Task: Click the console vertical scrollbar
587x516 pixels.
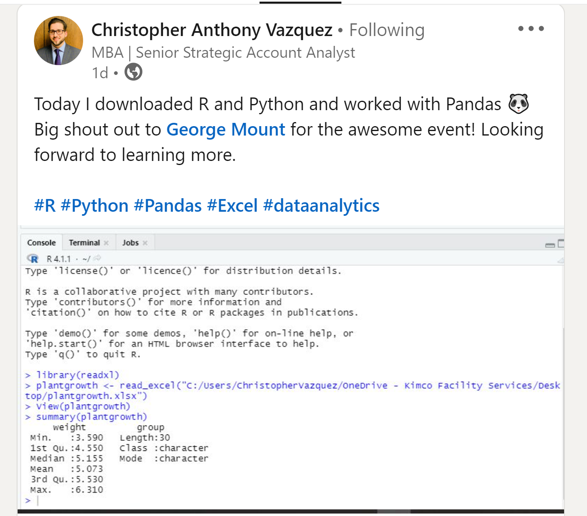Action: point(563,410)
